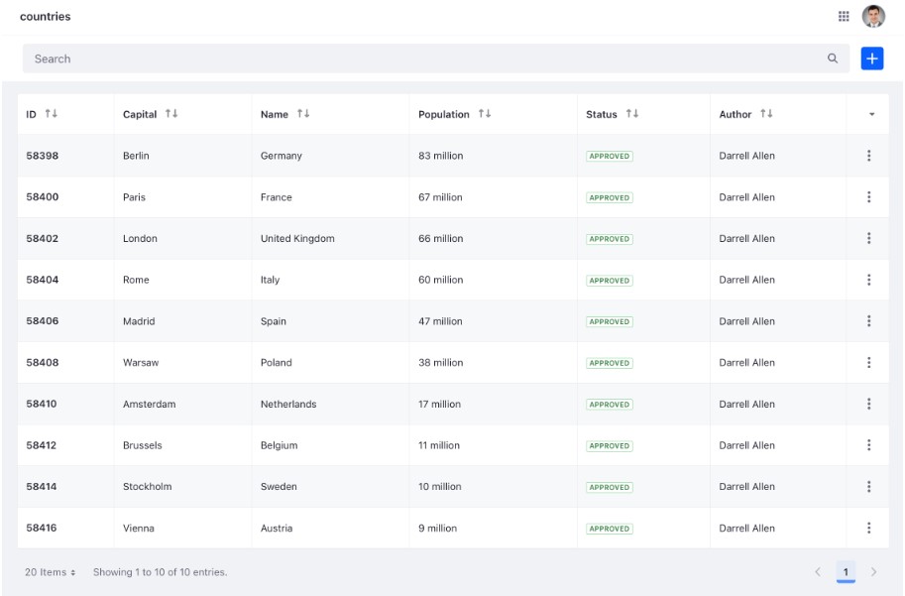The height and width of the screenshot is (596, 905).
Task: Open actions menu for Germany row
Action: 868,156
